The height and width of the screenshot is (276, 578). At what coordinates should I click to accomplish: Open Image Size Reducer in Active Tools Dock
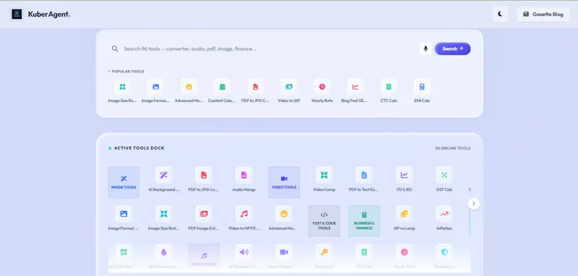pyautogui.click(x=164, y=218)
